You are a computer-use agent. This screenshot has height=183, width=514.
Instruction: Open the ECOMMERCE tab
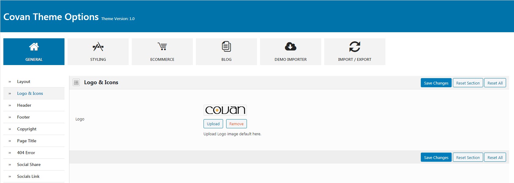(162, 52)
